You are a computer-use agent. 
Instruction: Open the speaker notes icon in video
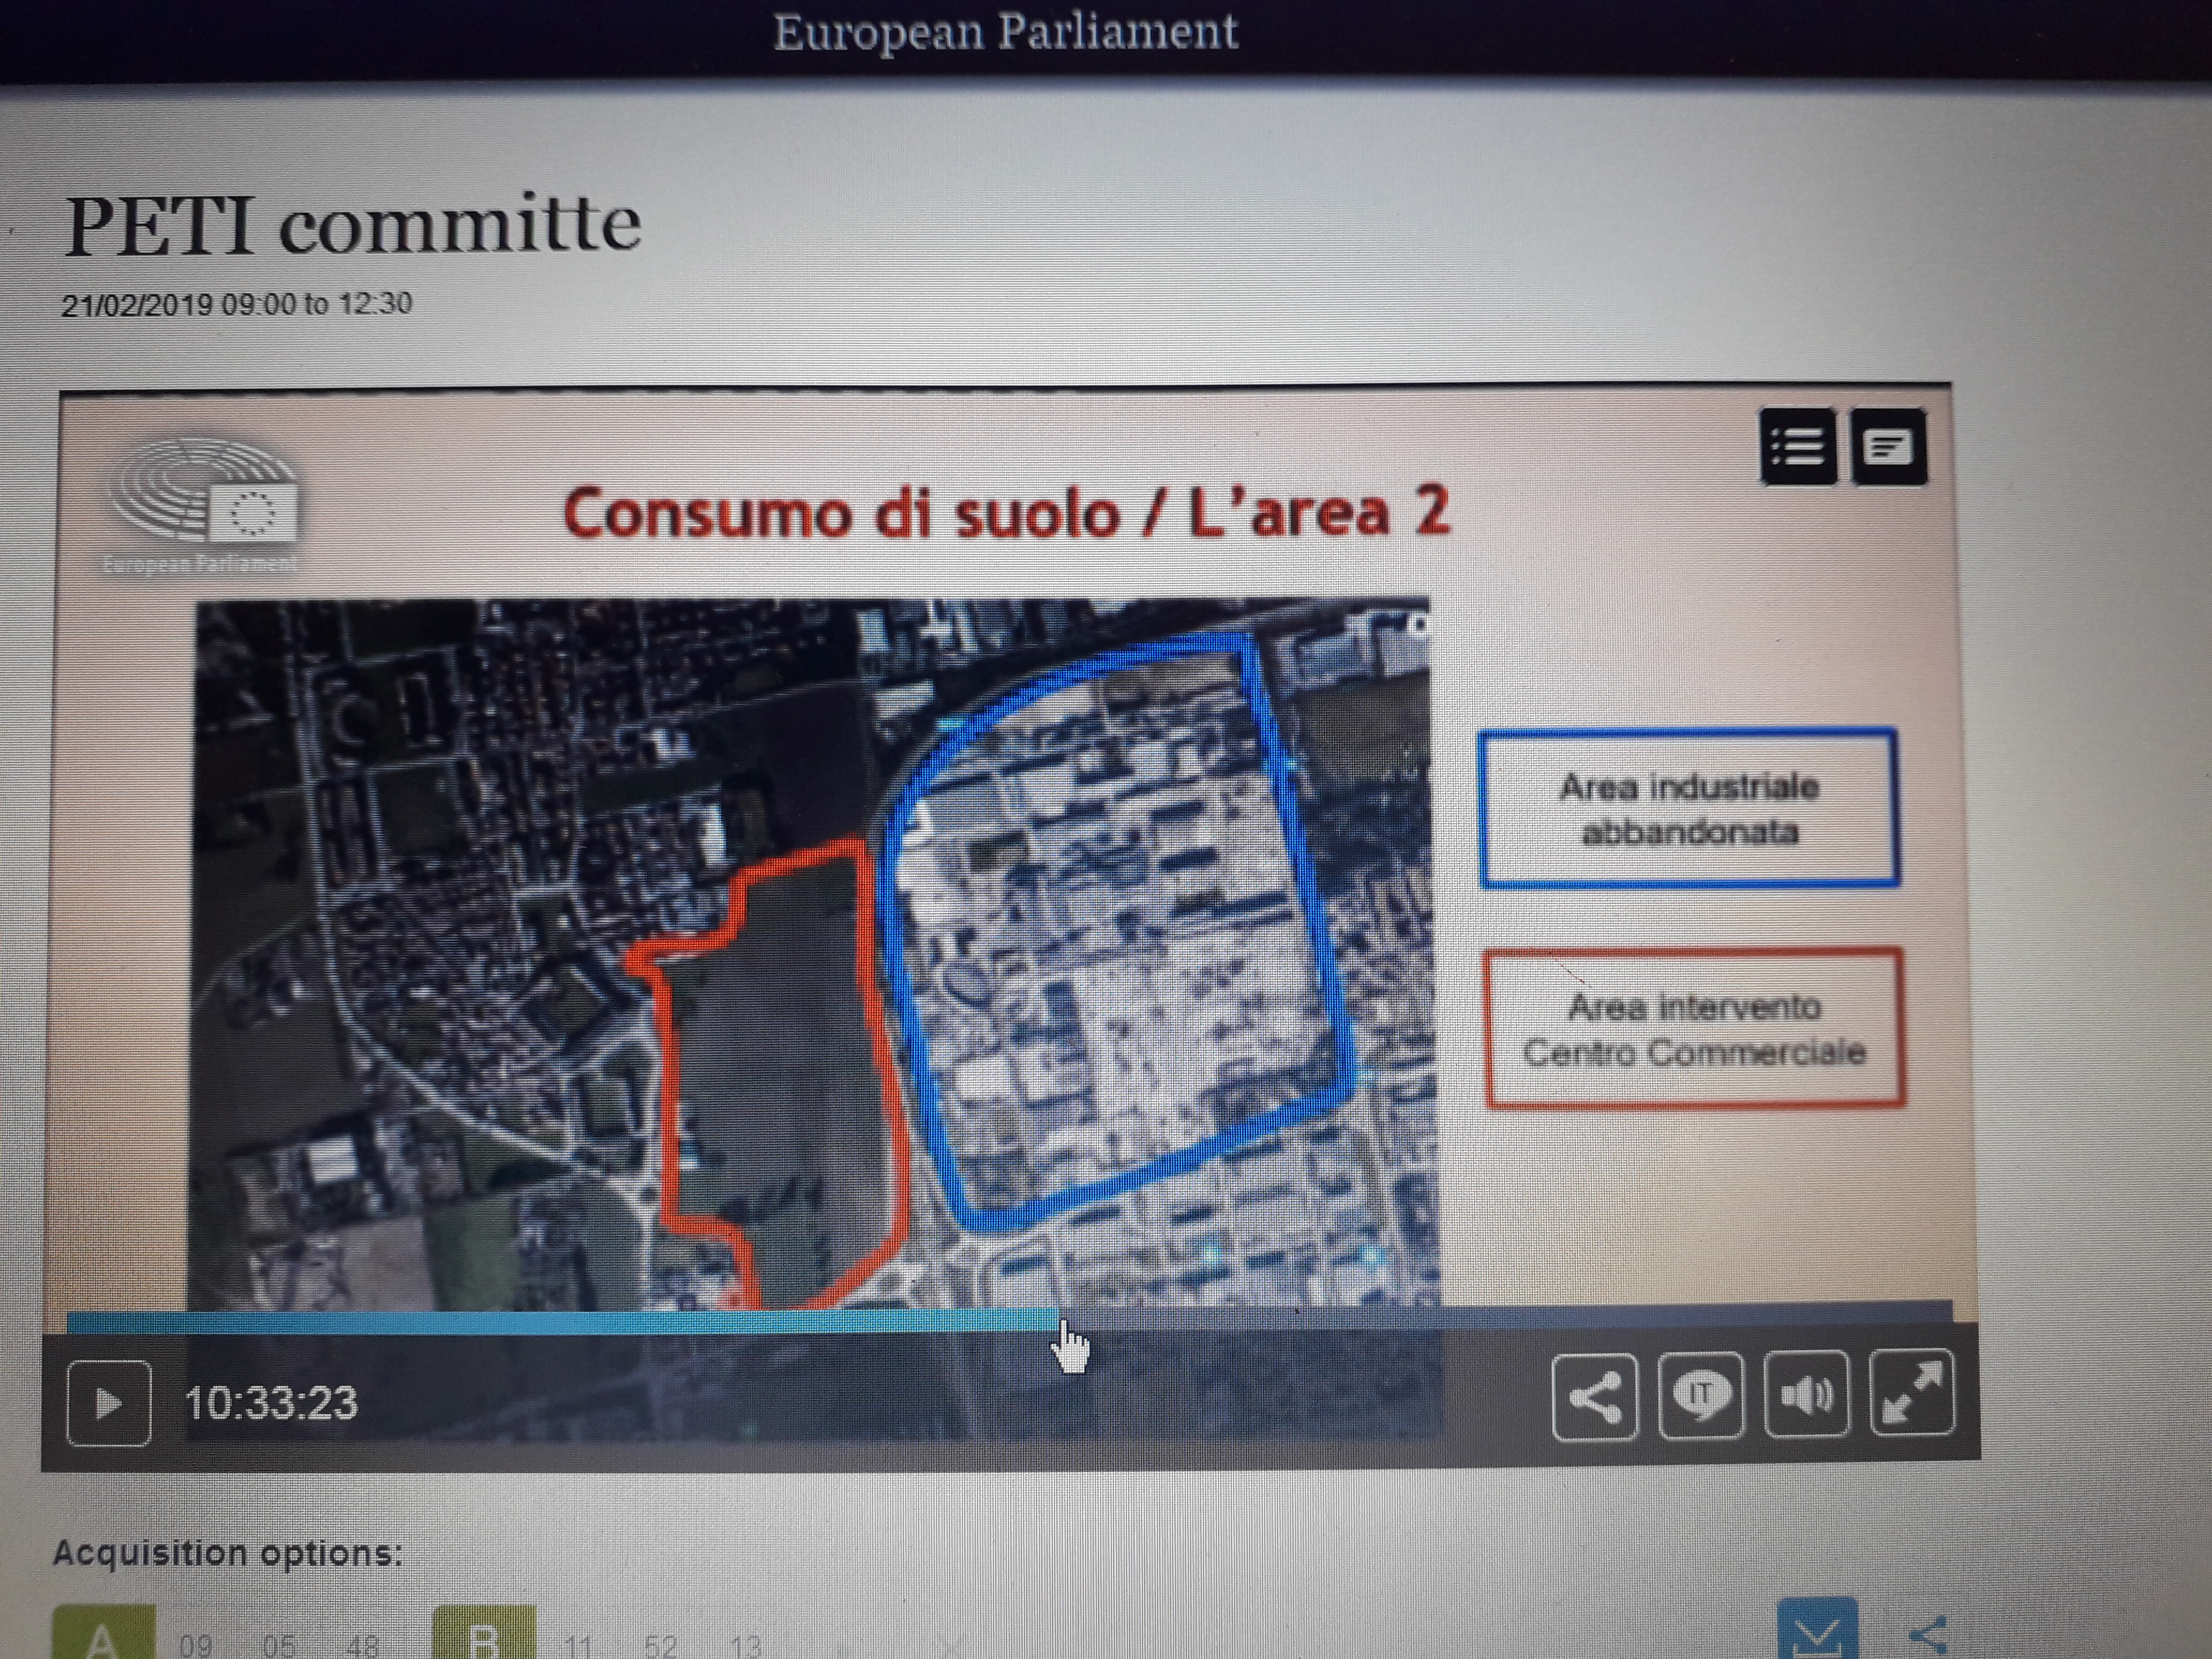coord(1888,446)
